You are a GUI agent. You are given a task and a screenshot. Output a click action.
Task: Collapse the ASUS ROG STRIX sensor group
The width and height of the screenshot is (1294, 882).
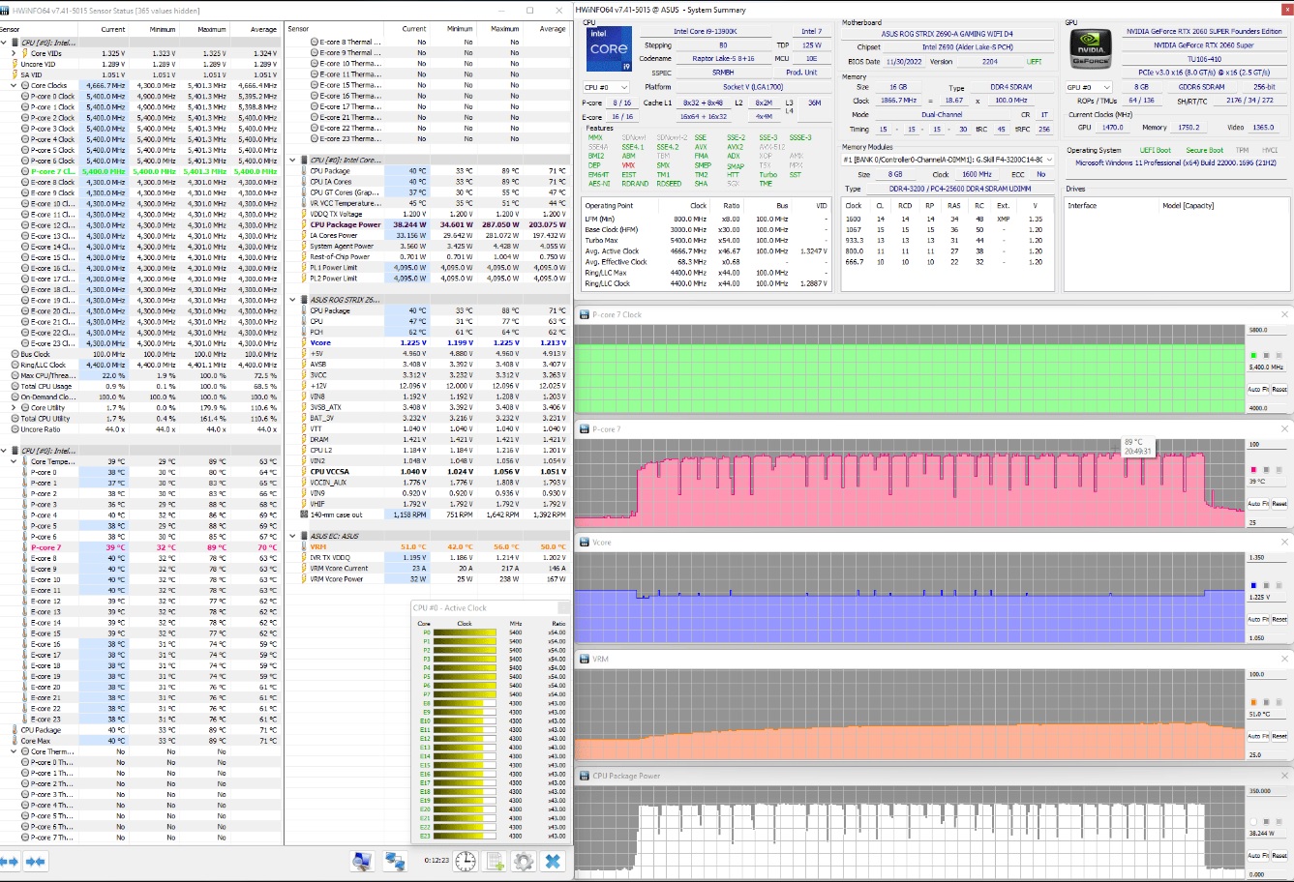293,300
